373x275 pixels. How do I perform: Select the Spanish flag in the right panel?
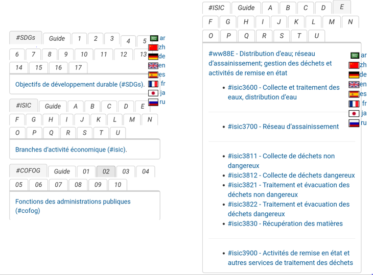pos(354,94)
